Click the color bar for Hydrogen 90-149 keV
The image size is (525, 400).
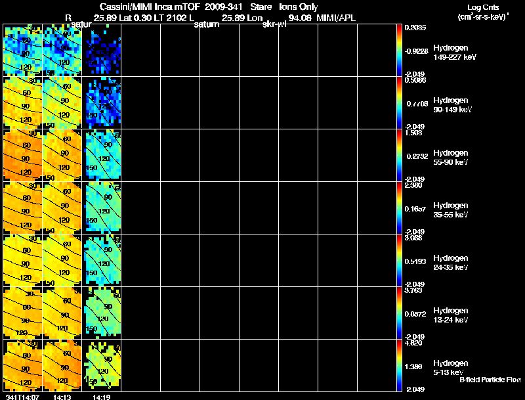click(399, 102)
